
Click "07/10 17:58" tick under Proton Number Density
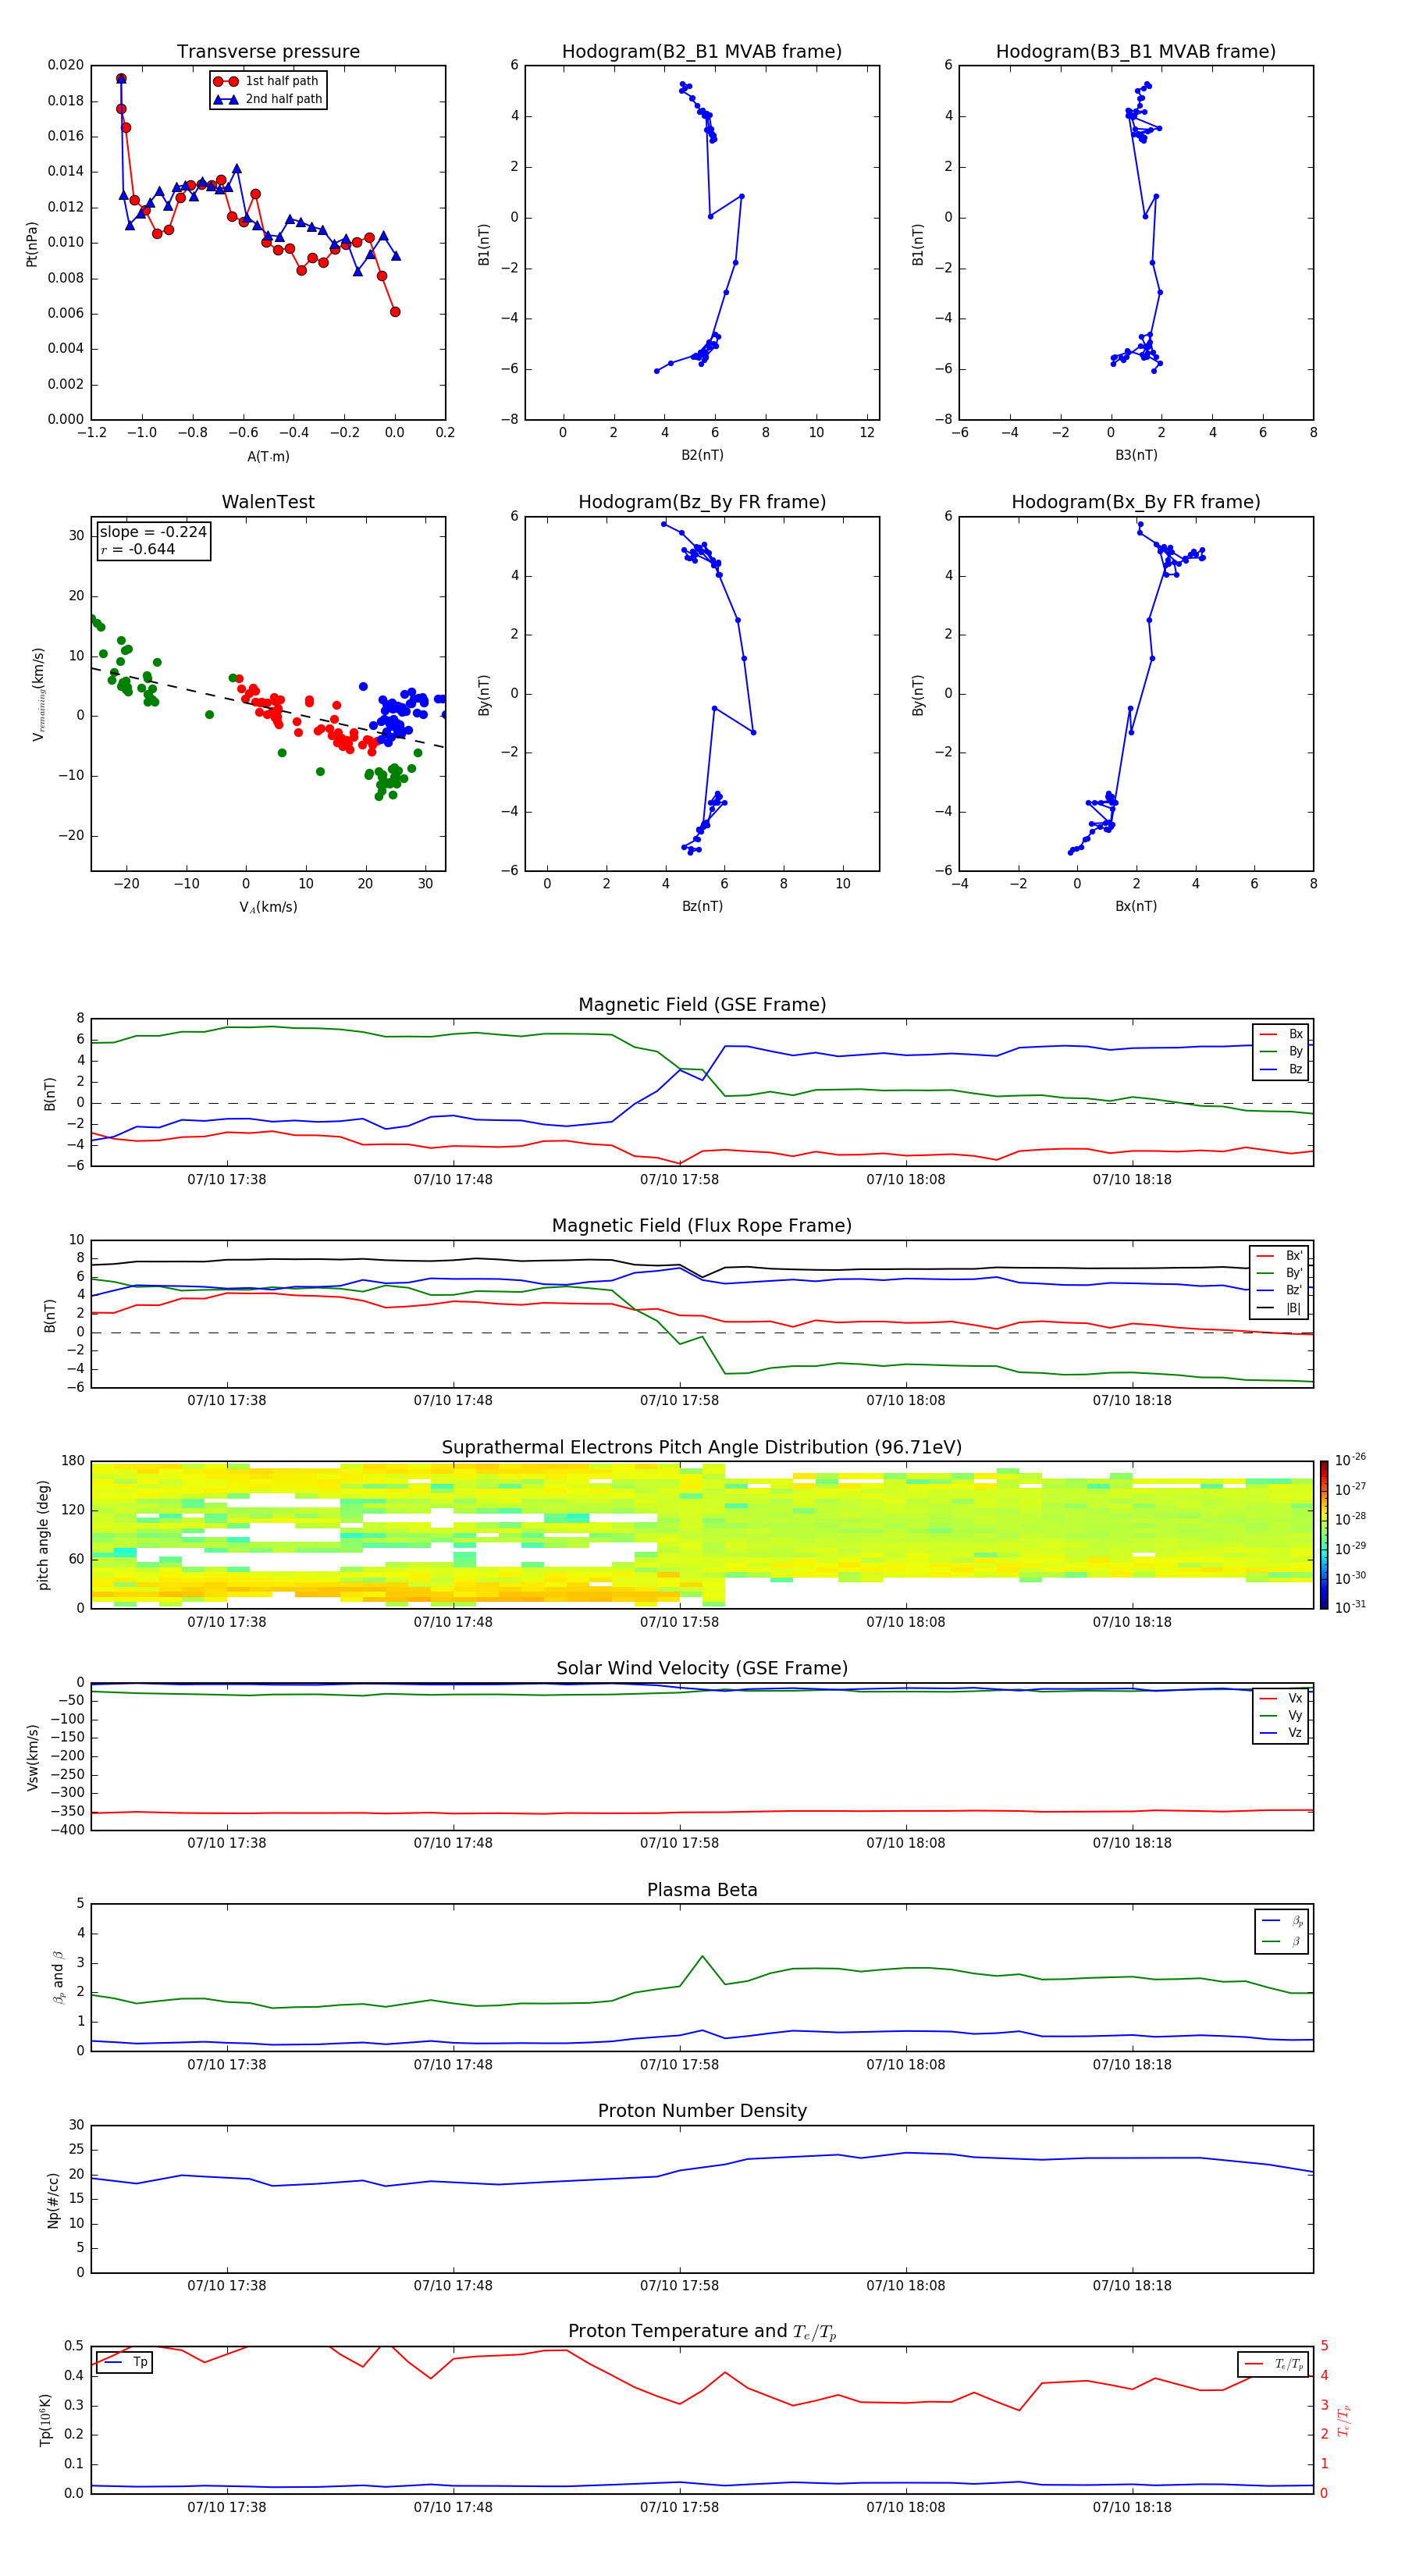[x=679, y=2286]
